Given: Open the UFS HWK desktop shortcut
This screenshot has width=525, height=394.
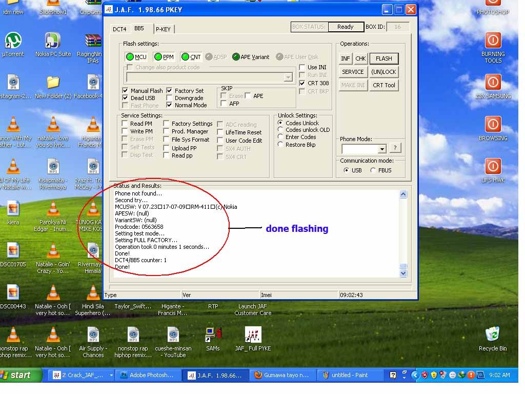Looking at the screenshot, I should point(493,167).
